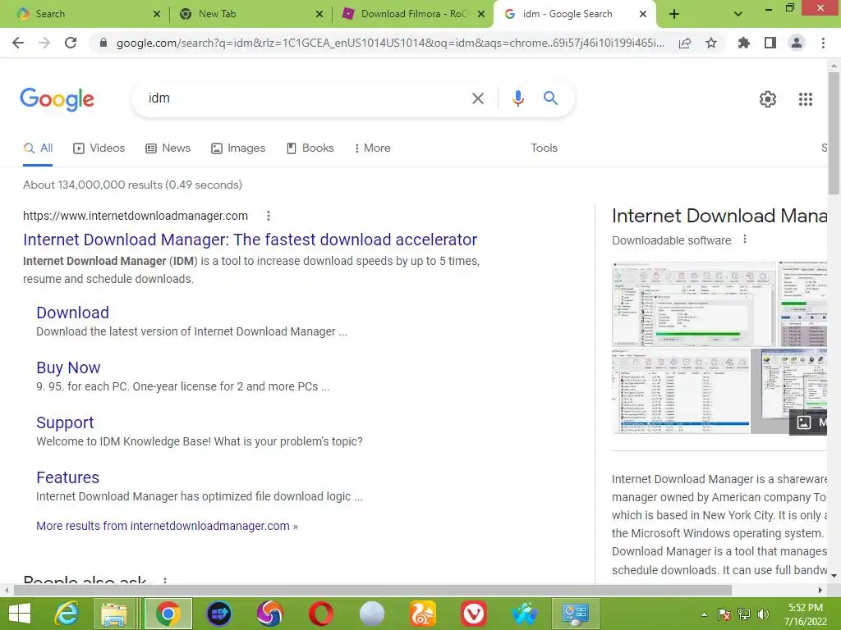Show hidden system tray icons

(x=704, y=614)
